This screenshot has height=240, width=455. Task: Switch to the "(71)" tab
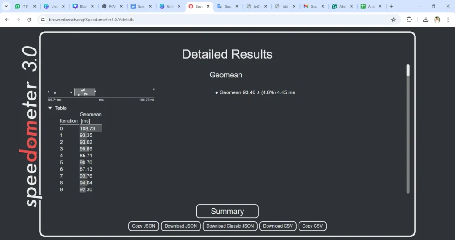[x=25, y=6]
